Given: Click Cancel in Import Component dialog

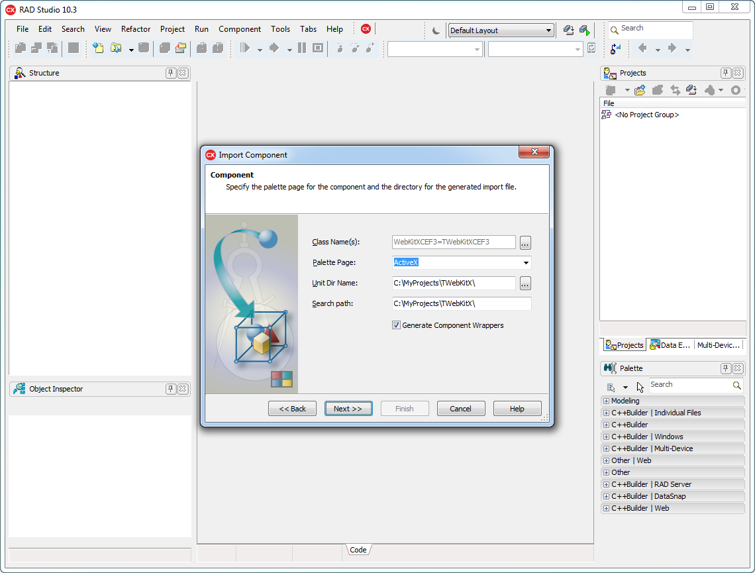Looking at the screenshot, I should coord(461,408).
